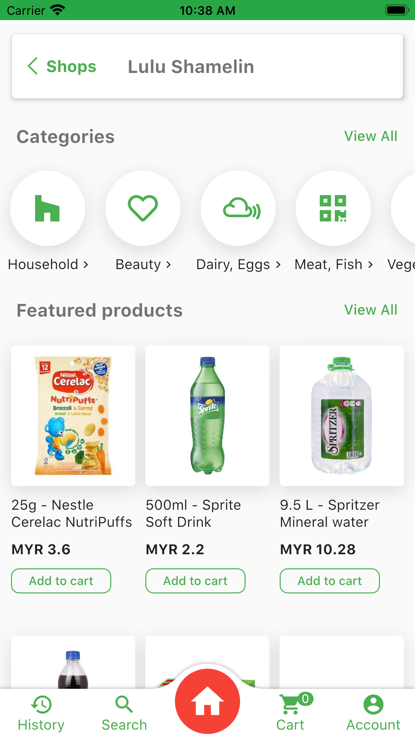Tap the back chevron beside Shops
This screenshot has height=739, width=415.
click(x=33, y=66)
